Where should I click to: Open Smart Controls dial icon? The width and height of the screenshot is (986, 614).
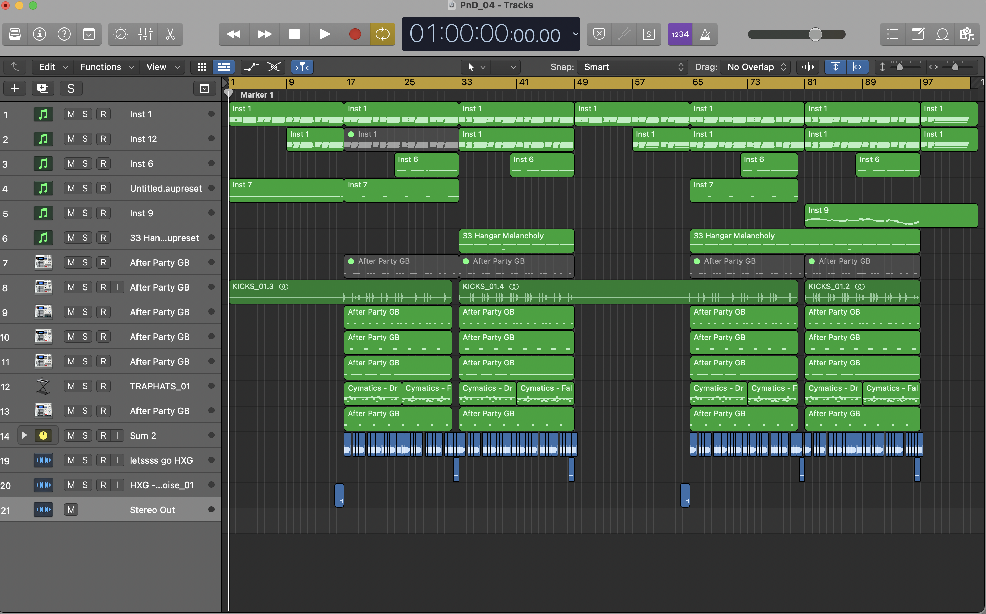pyautogui.click(x=121, y=34)
